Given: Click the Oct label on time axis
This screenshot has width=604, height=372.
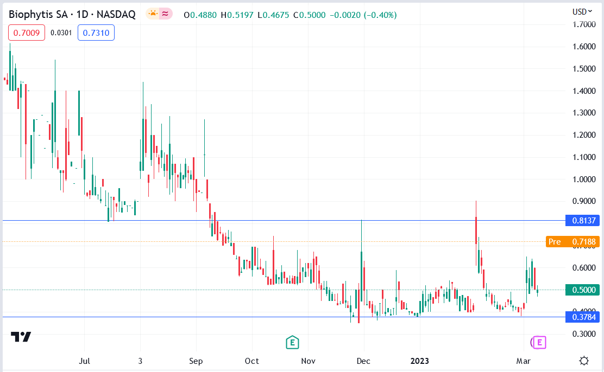Looking at the screenshot, I should tap(252, 361).
